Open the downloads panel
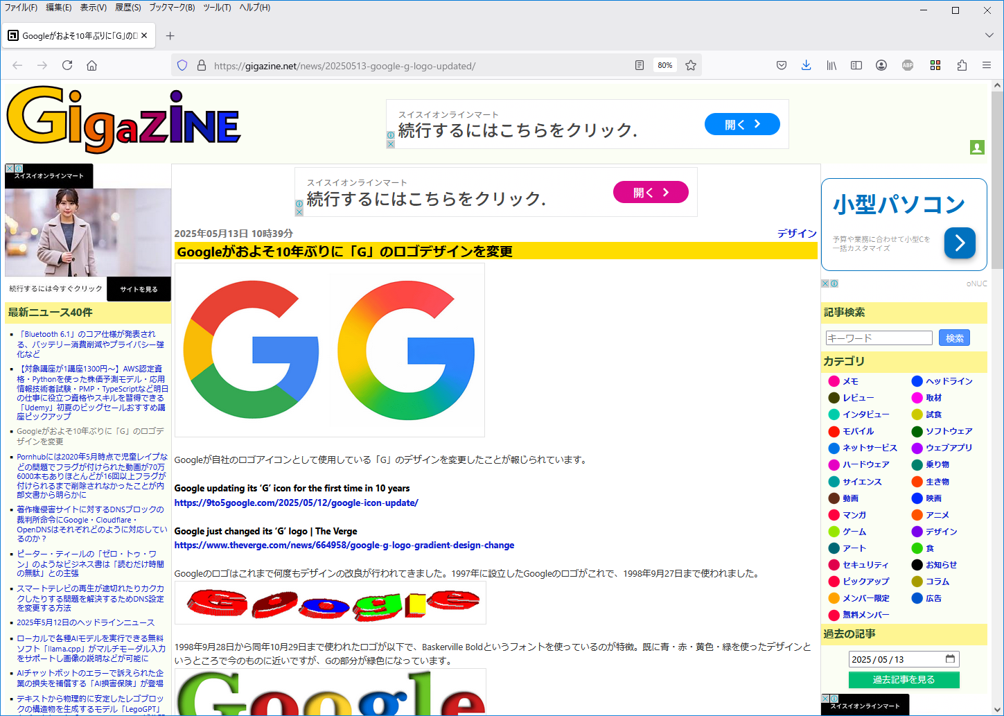1004x716 pixels. (x=806, y=65)
